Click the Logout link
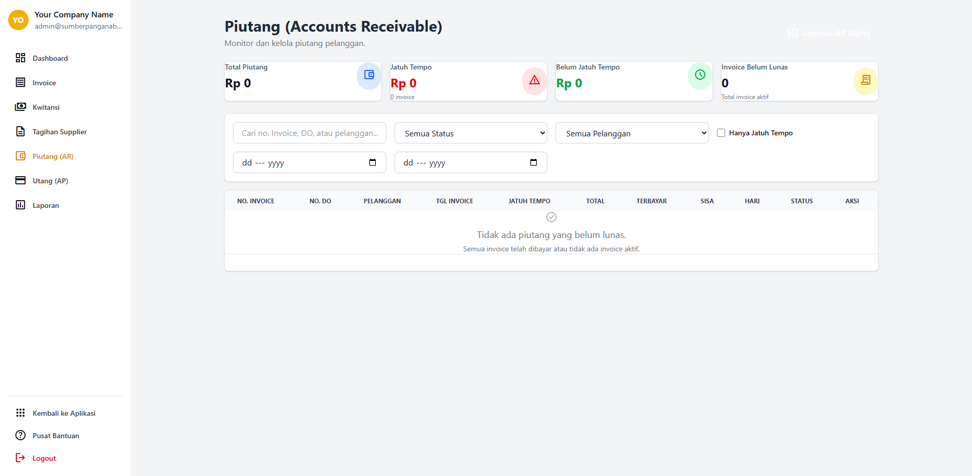 [x=44, y=458]
